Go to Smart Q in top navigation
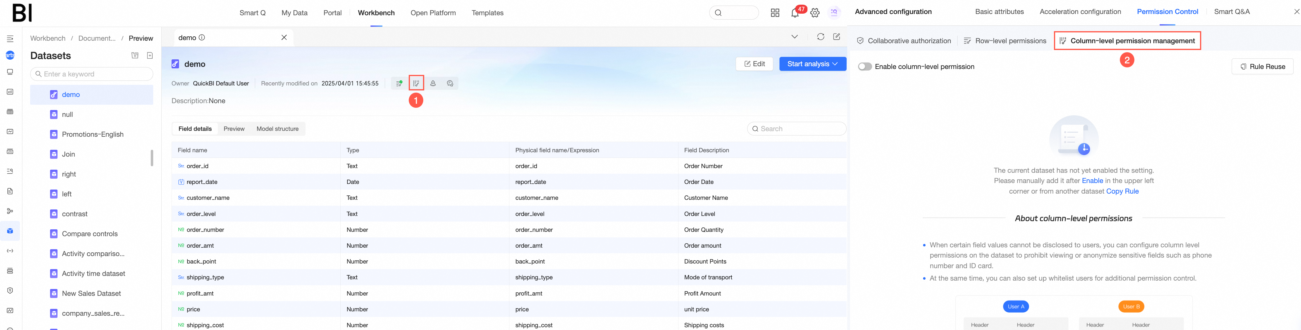Viewport: 1301px width, 330px height. pos(252,13)
